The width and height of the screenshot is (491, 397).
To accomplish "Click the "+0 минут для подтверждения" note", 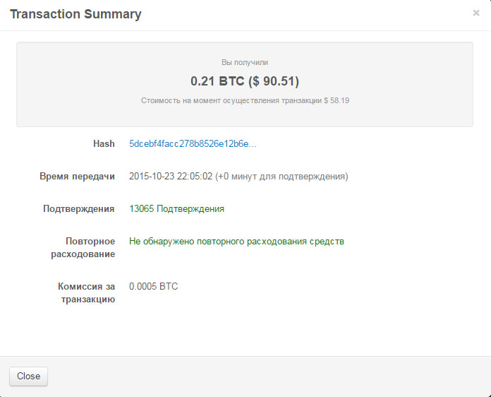I will point(281,177).
